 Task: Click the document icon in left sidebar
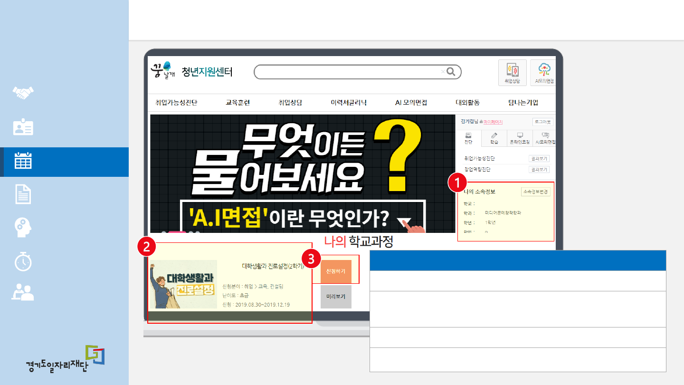[x=23, y=195]
